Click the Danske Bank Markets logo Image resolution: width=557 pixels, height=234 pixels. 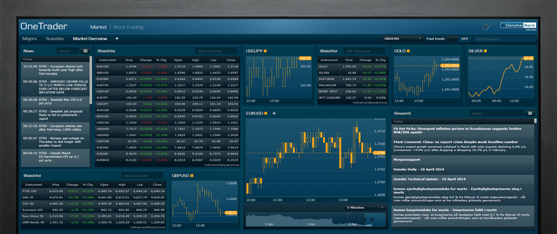coord(518,26)
